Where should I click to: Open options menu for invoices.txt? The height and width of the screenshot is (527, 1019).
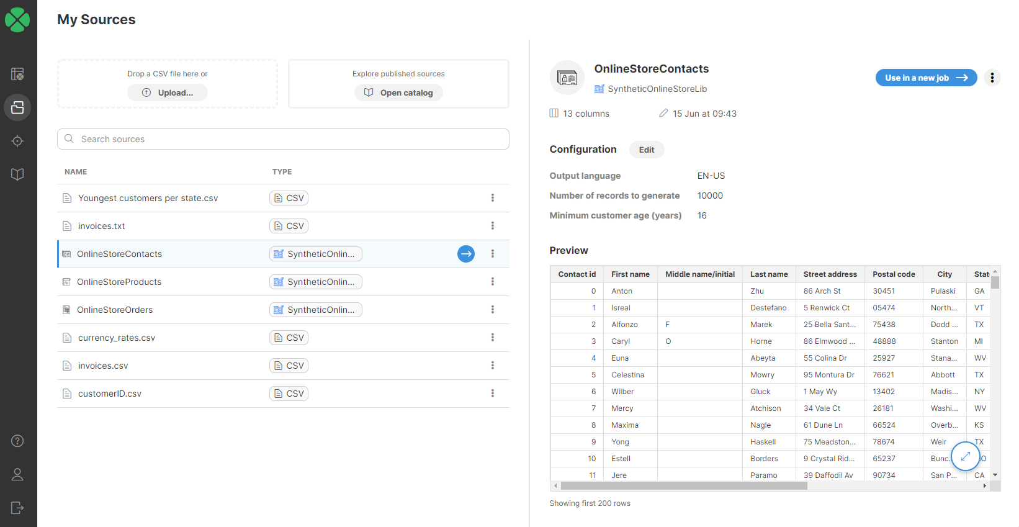point(493,226)
